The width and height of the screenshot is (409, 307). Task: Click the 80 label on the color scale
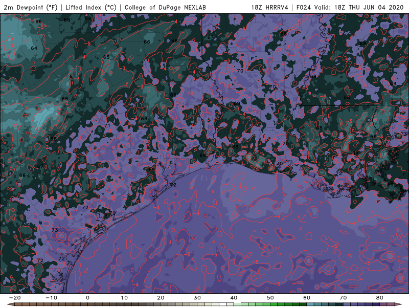[380, 298]
